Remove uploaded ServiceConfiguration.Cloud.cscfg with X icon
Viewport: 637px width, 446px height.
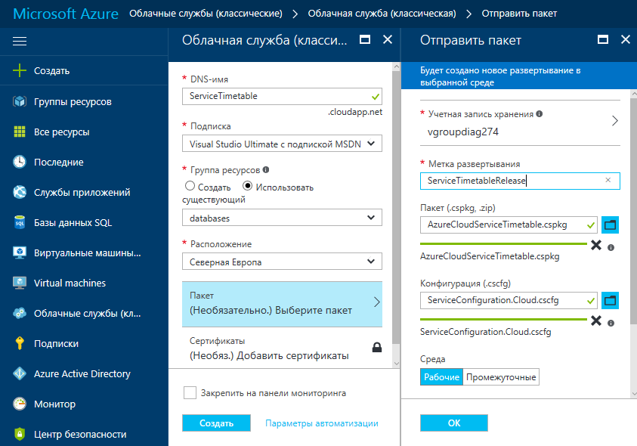click(x=596, y=321)
